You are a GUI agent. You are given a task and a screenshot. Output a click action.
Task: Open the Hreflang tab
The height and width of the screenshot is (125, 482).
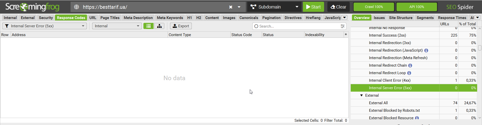click(x=313, y=18)
